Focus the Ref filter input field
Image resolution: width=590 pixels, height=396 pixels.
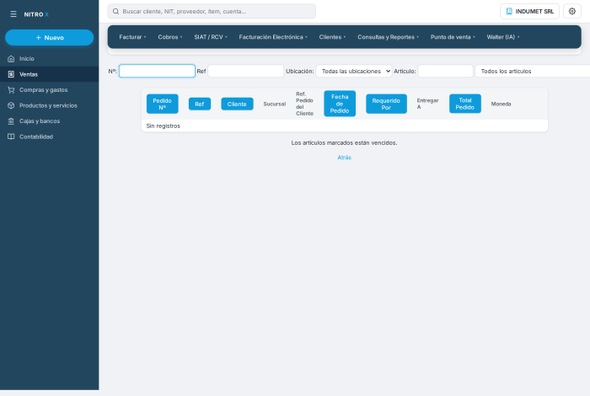pos(246,71)
